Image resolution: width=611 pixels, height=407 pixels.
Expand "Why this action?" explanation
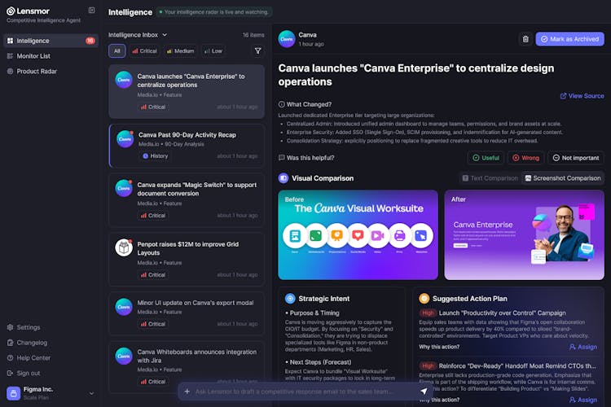pyautogui.click(x=439, y=346)
